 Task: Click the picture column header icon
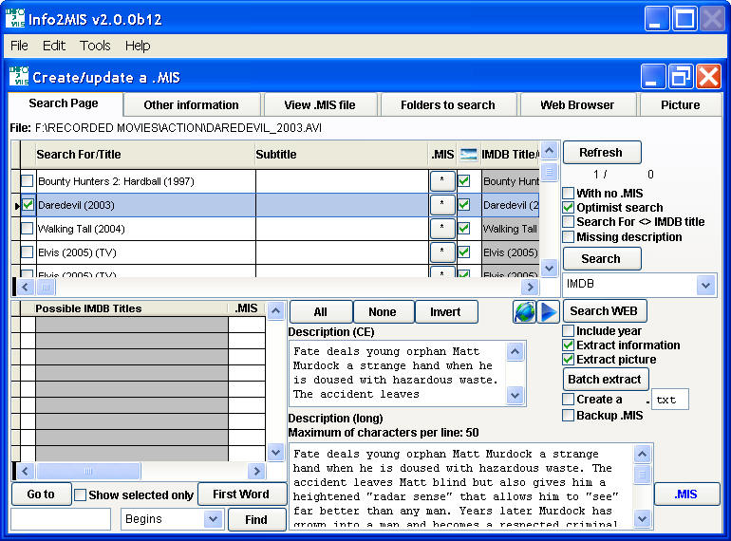pos(469,155)
